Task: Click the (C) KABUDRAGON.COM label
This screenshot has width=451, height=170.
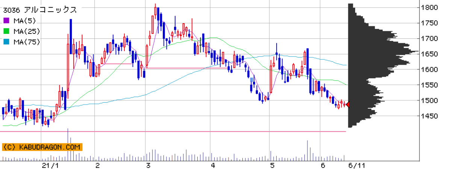Action: click(41, 147)
